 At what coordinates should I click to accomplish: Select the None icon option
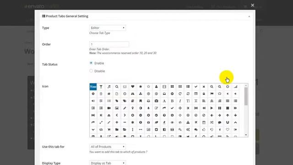(93, 87)
